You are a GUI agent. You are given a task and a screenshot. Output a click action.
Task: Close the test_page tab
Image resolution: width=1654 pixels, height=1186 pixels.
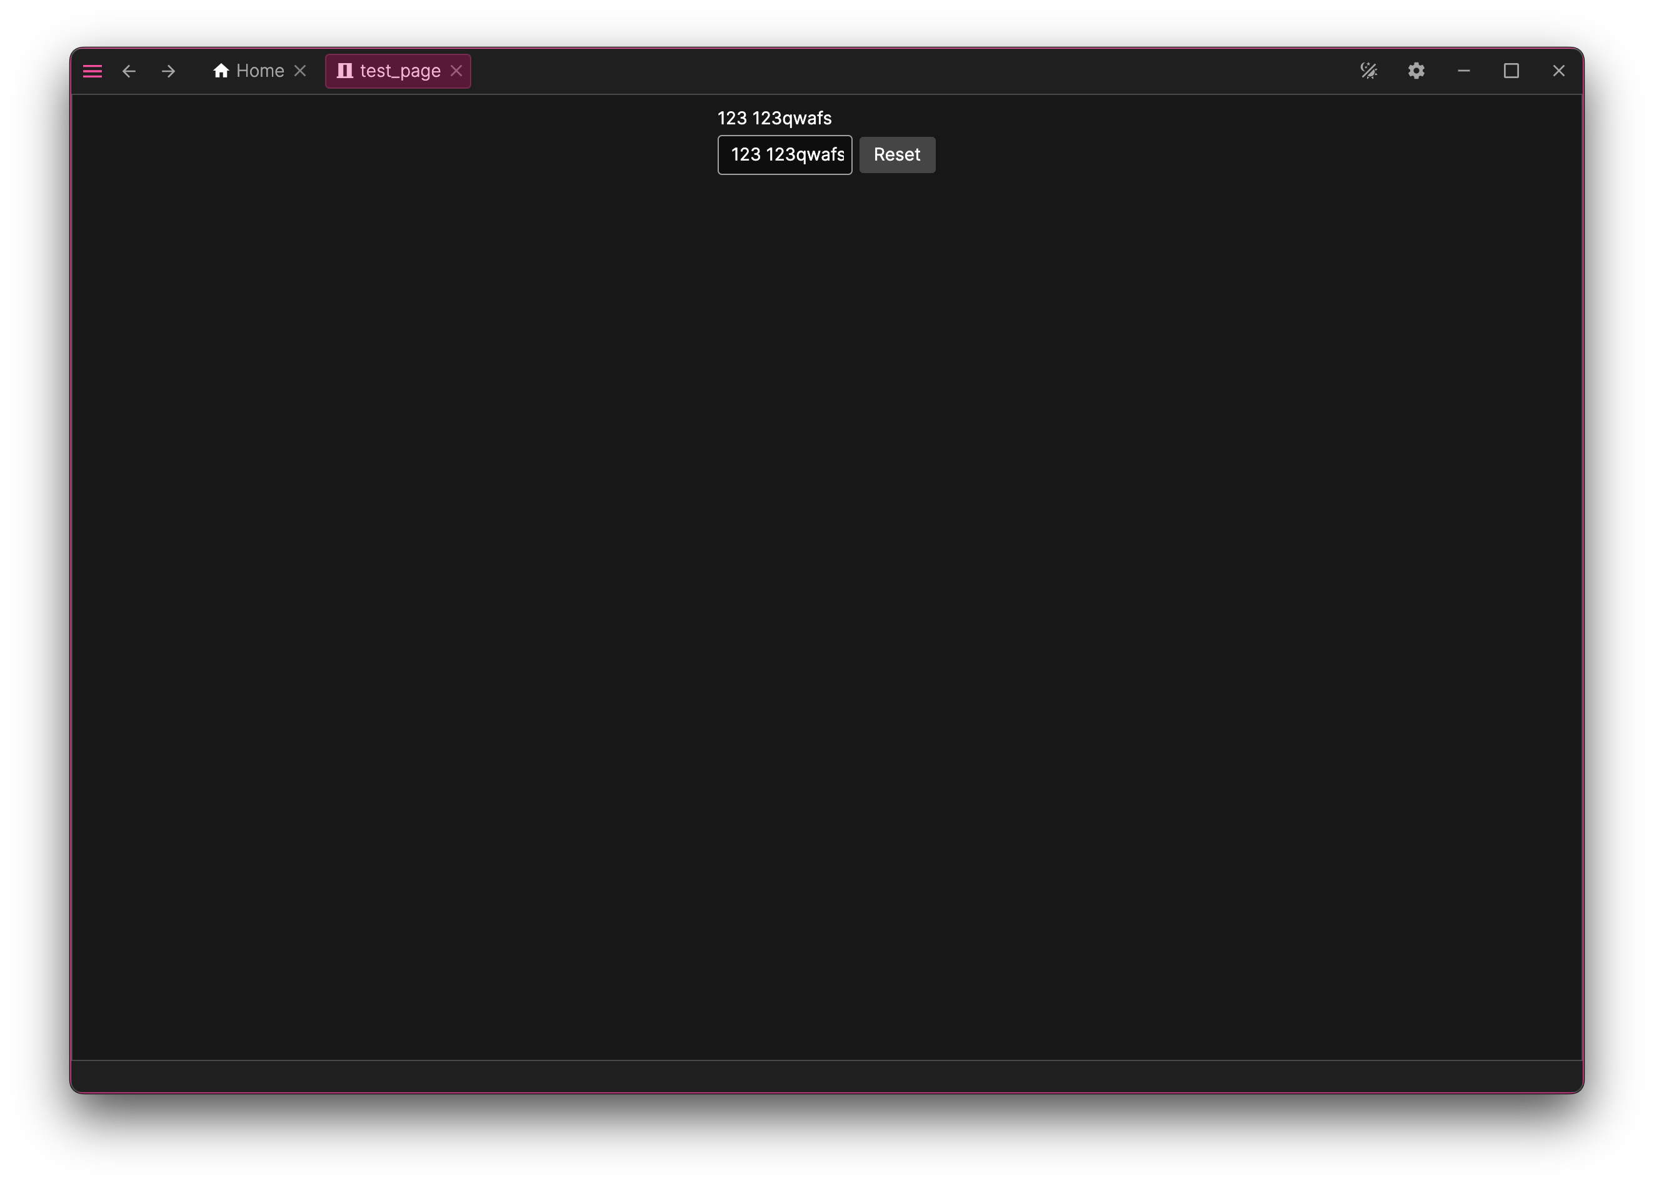coord(456,71)
